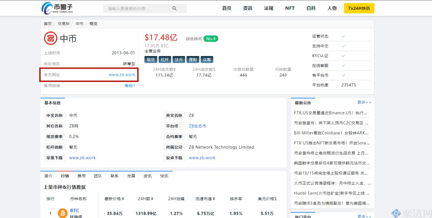This screenshot has width=432, height=218.
Task: Click the 流通市值¥ column header
Action: point(205,199)
